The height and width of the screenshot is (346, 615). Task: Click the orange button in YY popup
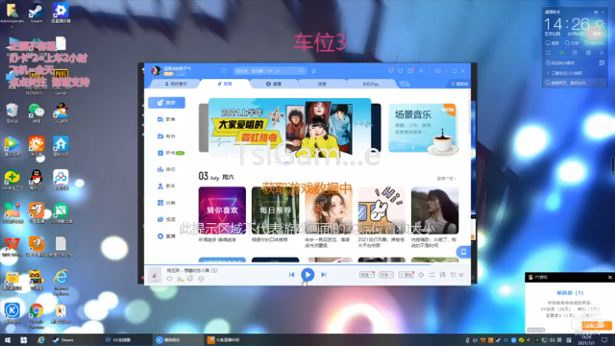click(x=596, y=325)
